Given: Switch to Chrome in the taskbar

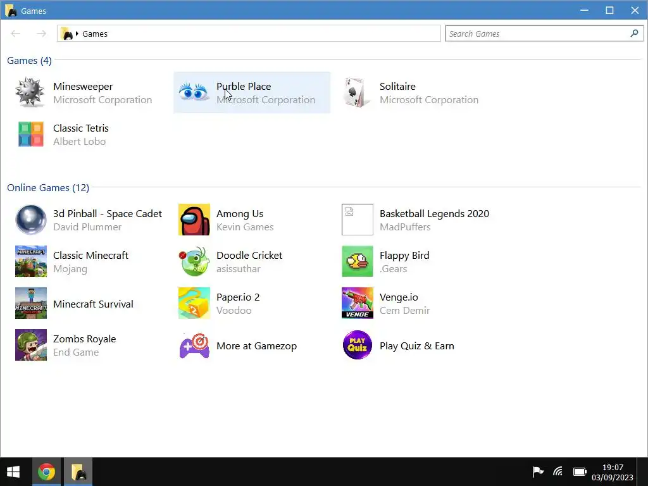Looking at the screenshot, I should 46,472.
